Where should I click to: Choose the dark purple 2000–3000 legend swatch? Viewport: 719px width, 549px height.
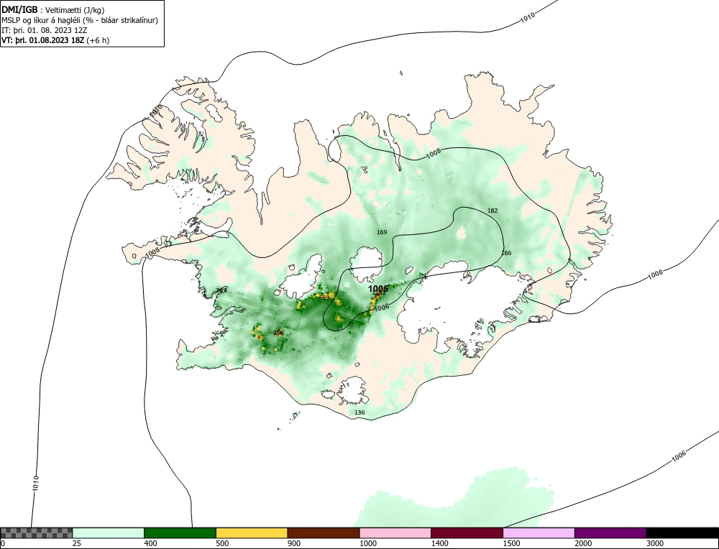pyautogui.click(x=610, y=532)
